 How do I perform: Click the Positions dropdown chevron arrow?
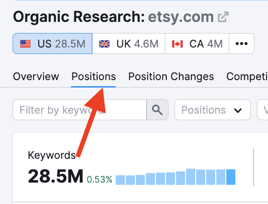click(238, 110)
